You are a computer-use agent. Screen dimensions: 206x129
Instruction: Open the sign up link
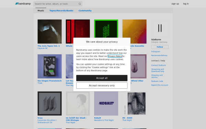175,4
